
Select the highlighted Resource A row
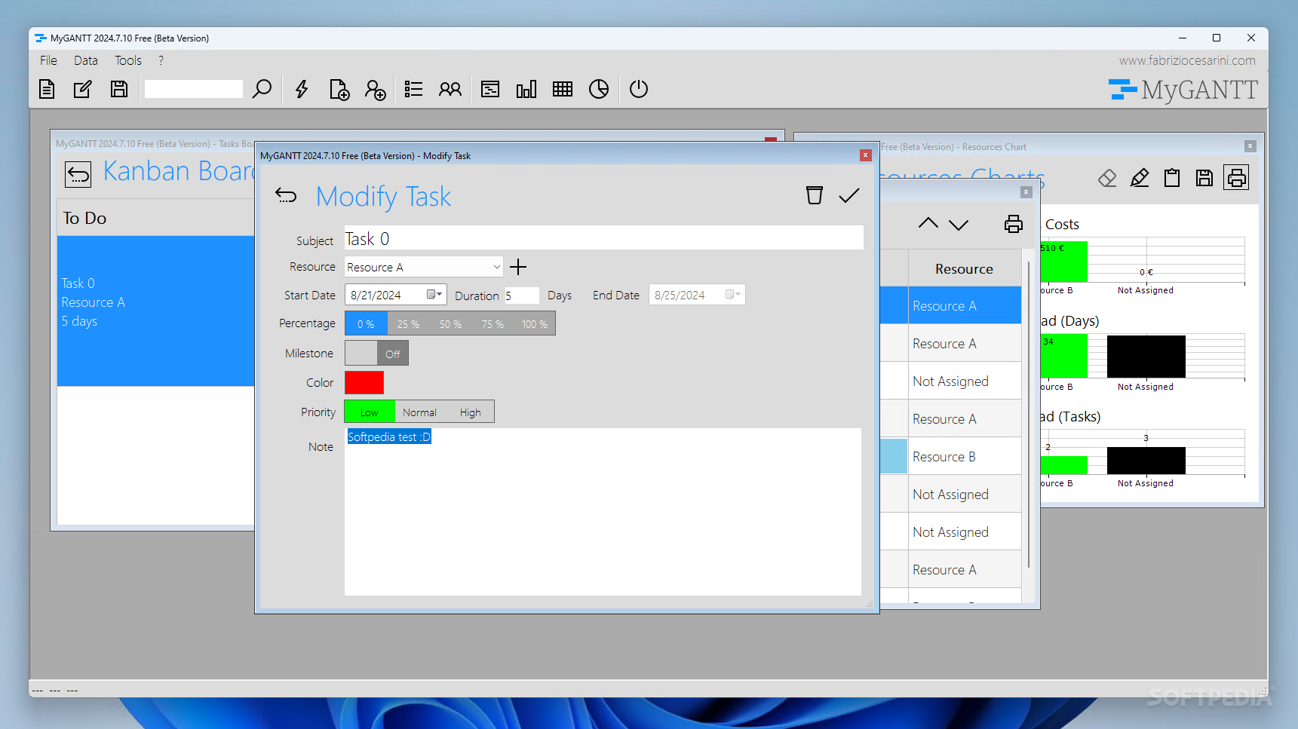(x=950, y=305)
